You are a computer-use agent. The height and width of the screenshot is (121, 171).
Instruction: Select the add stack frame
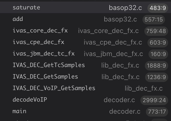click(18, 19)
